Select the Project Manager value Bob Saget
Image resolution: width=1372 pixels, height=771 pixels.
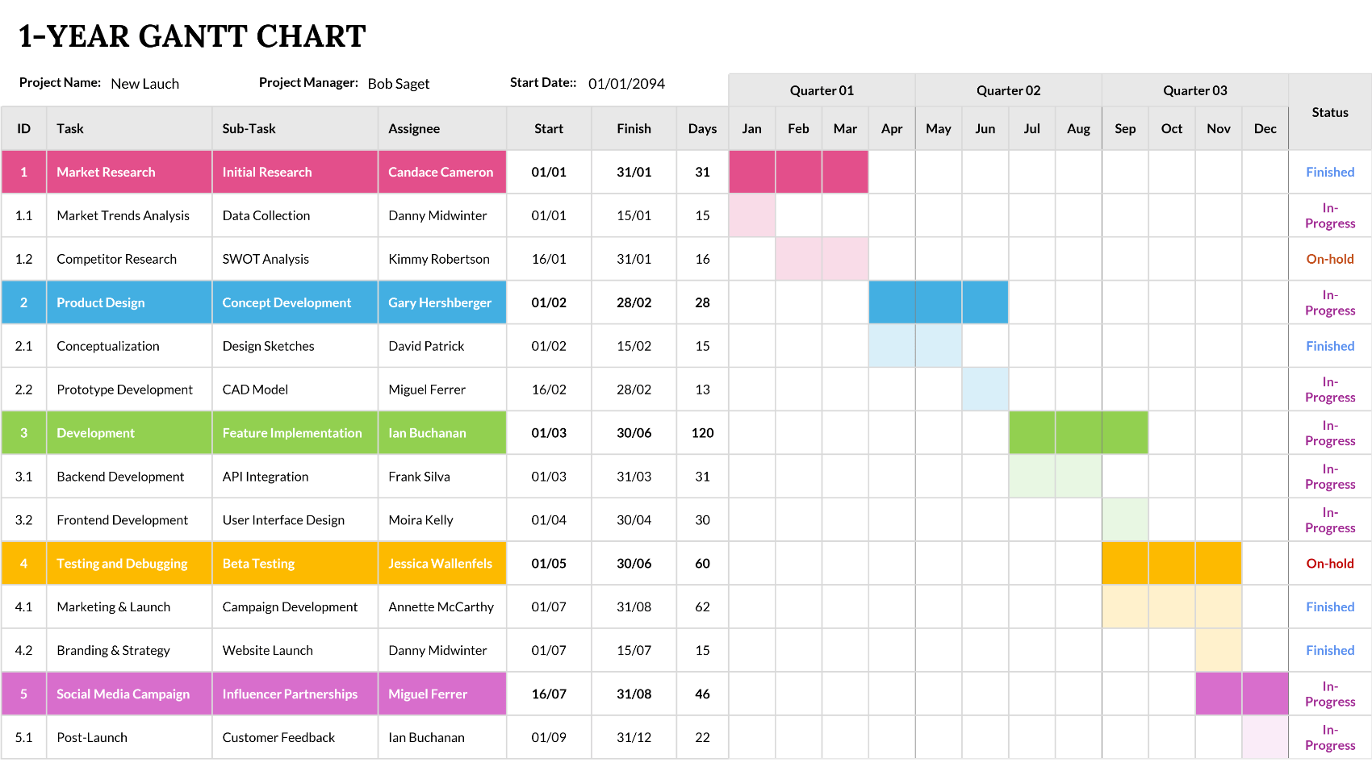tap(398, 84)
